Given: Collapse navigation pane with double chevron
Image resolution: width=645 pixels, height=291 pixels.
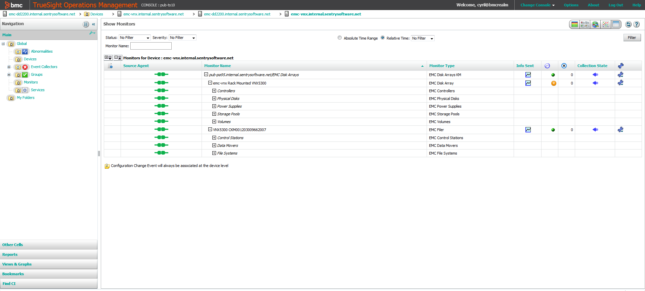Looking at the screenshot, I should [93, 24].
